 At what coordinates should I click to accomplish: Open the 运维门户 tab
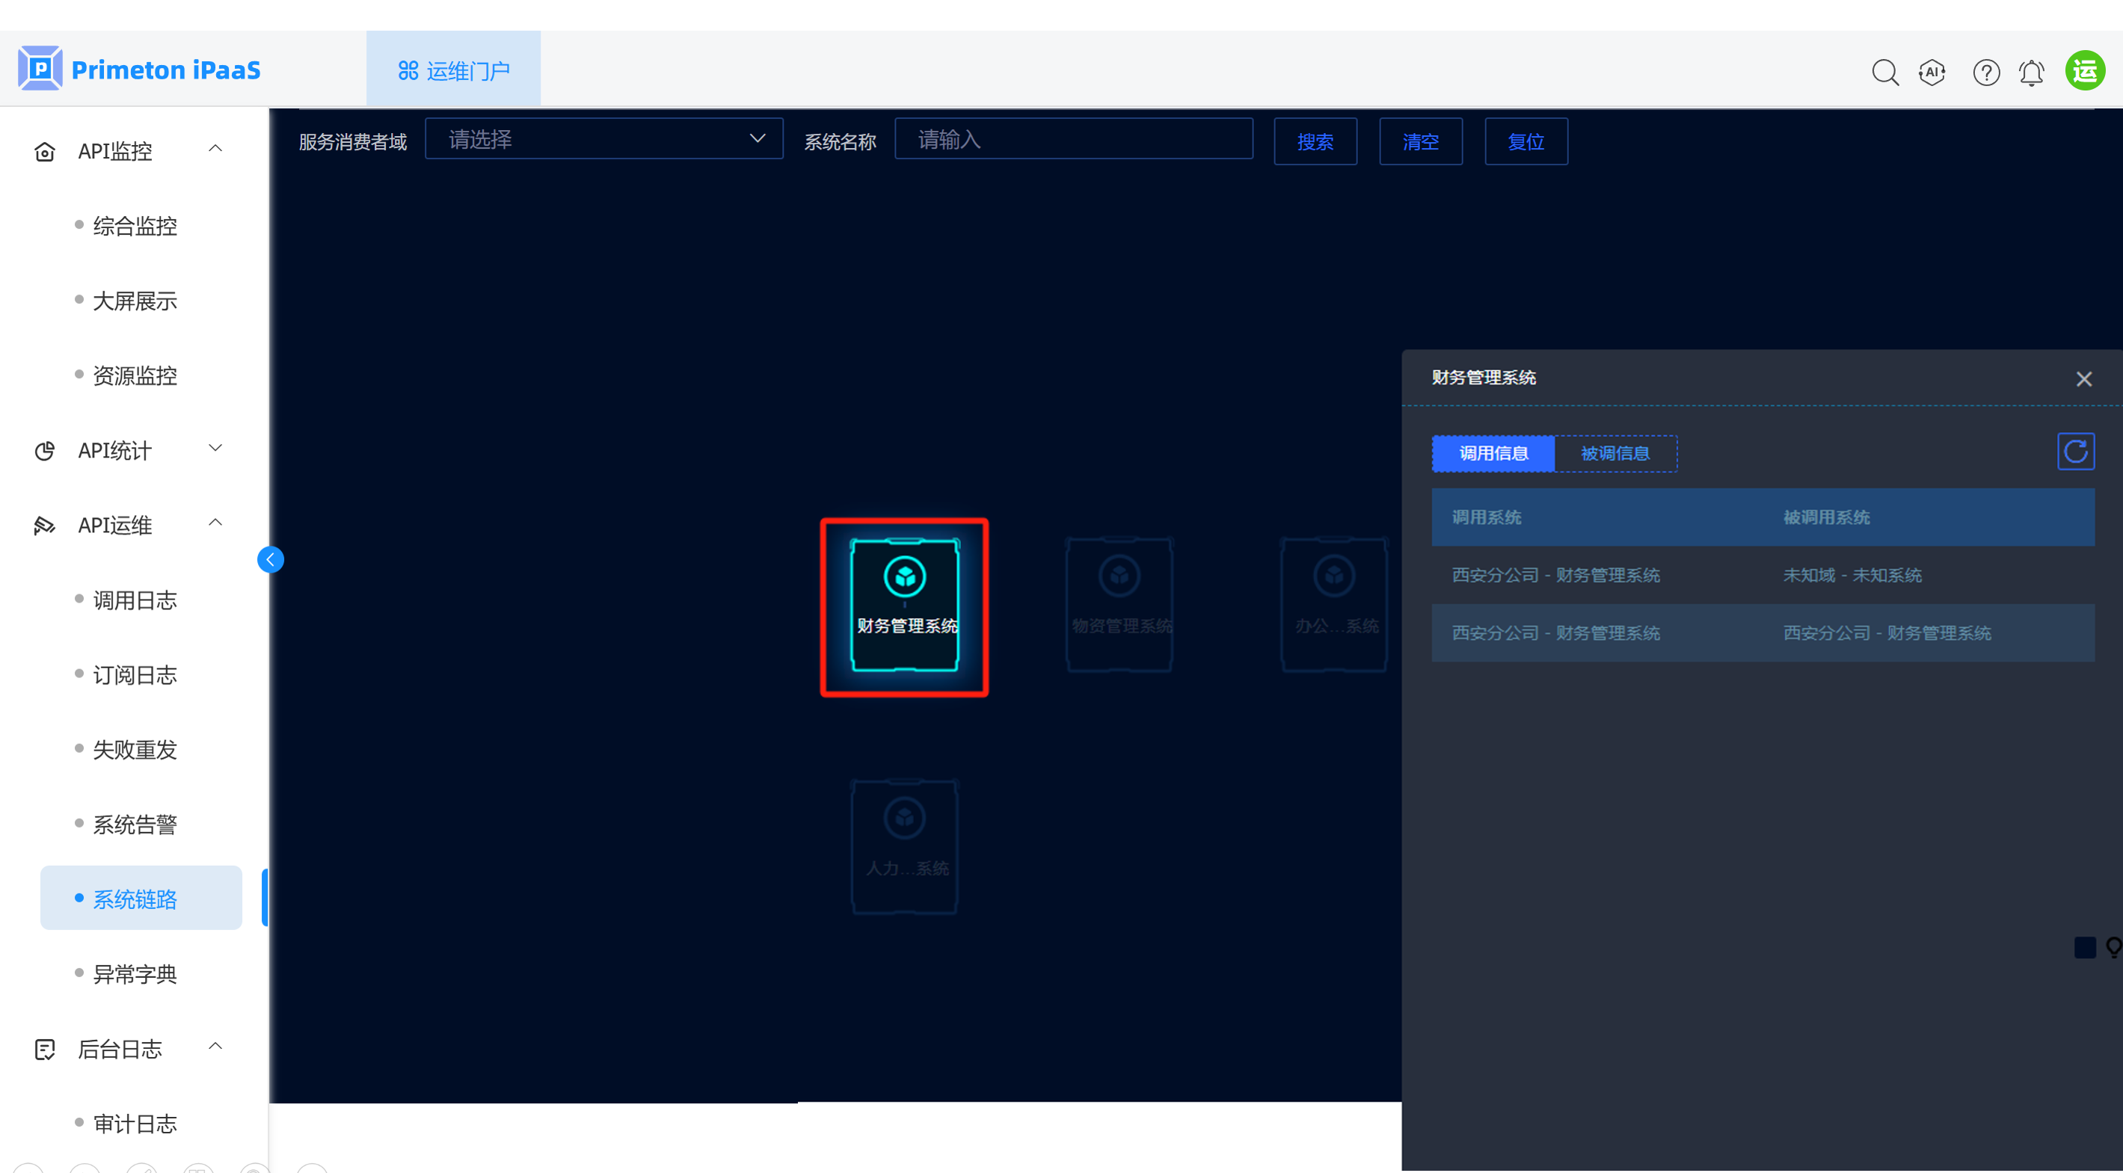point(453,71)
